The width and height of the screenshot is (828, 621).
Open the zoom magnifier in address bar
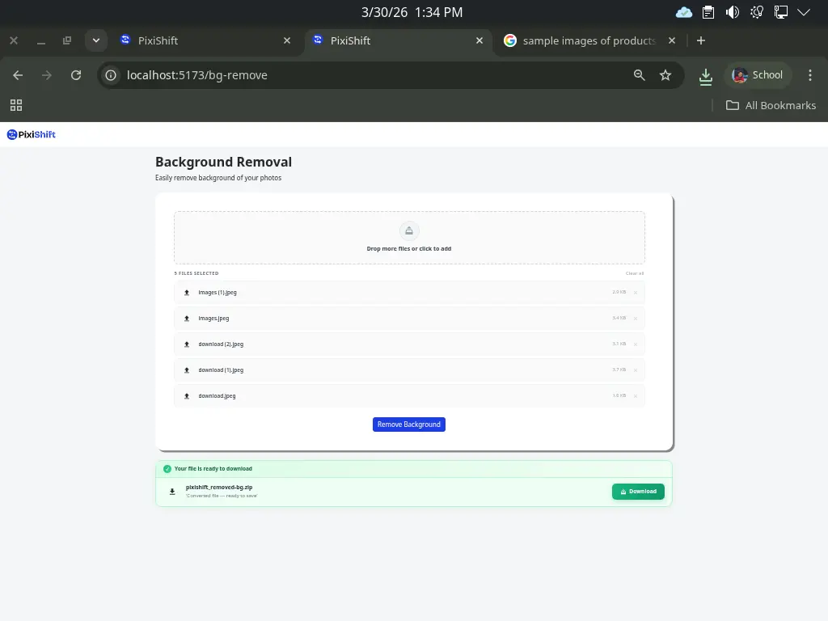(639, 75)
